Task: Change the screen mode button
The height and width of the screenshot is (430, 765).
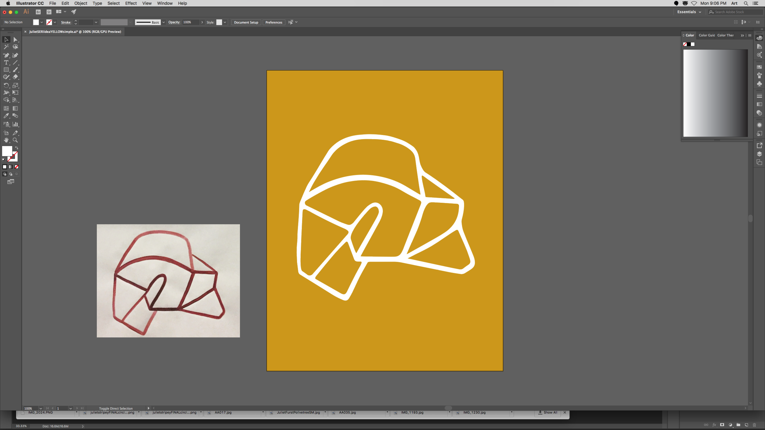Action: pyautogui.click(x=11, y=182)
